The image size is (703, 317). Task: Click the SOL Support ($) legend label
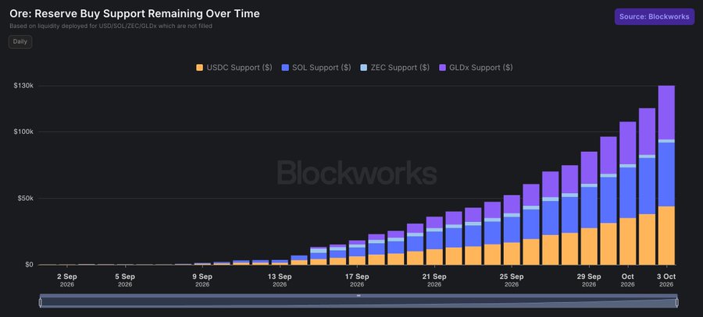click(322, 68)
